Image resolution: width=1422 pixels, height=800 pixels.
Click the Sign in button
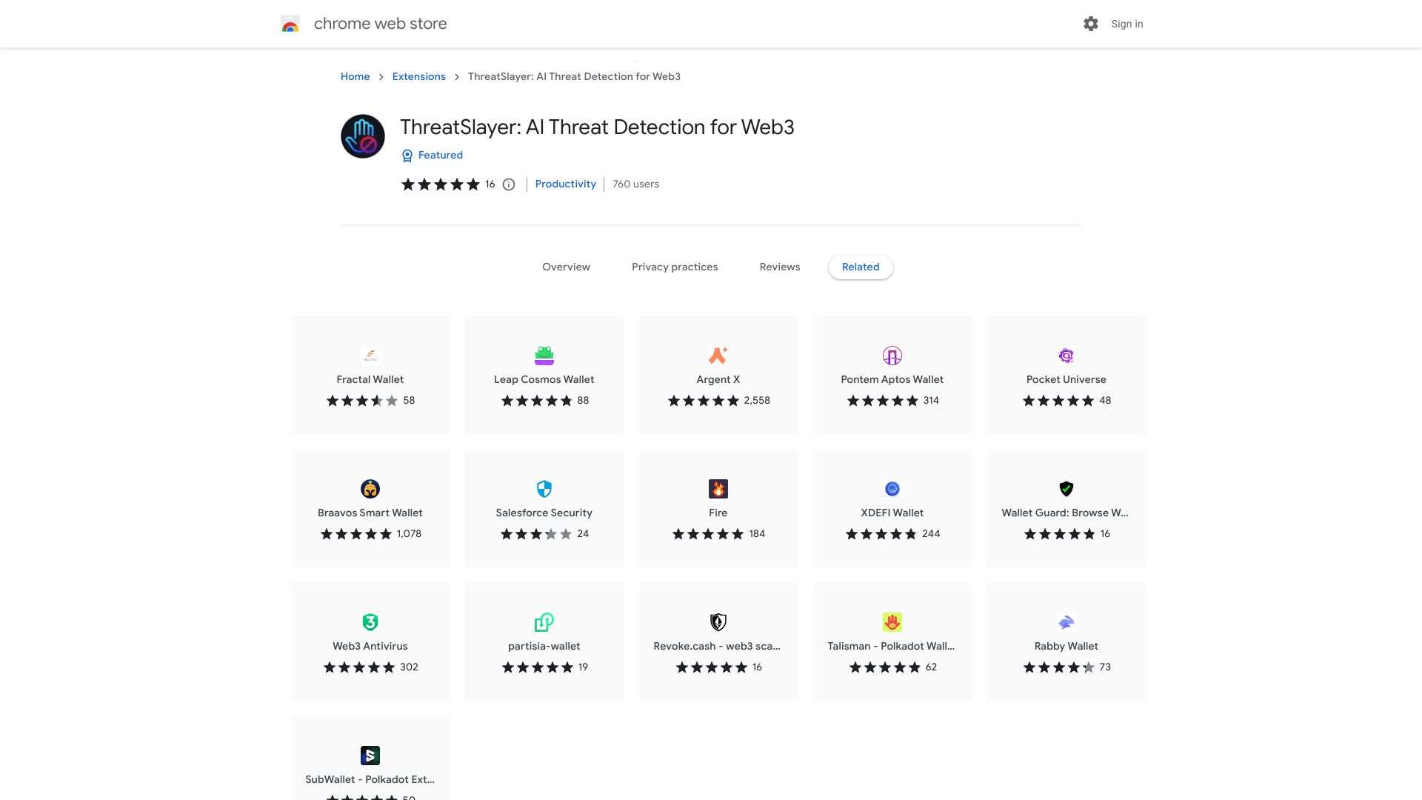pos(1126,24)
